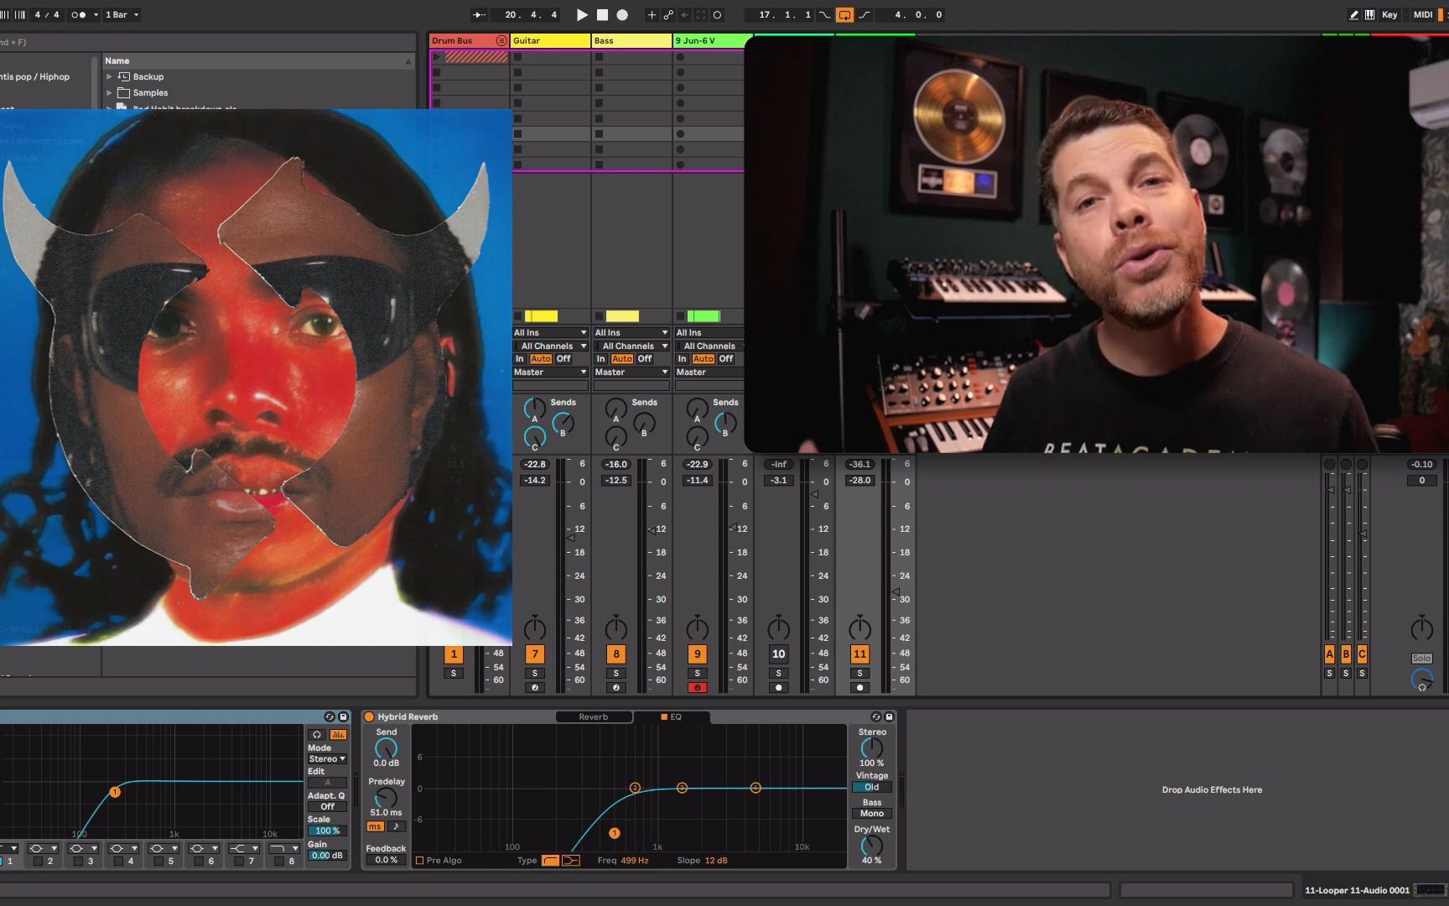Enable MIDI Arrangement Overdub plus icon
Image resolution: width=1449 pixels, height=906 pixels.
(652, 14)
